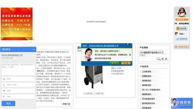
Task: Focus the 邮箱 email field
Action: tap(18, 91)
